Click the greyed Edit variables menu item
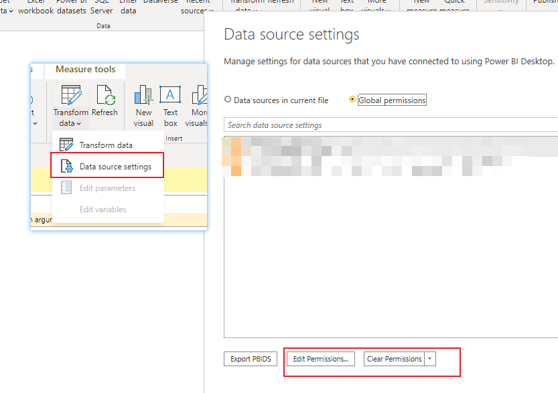Image resolution: width=558 pixels, height=393 pixels. [109, 209]
